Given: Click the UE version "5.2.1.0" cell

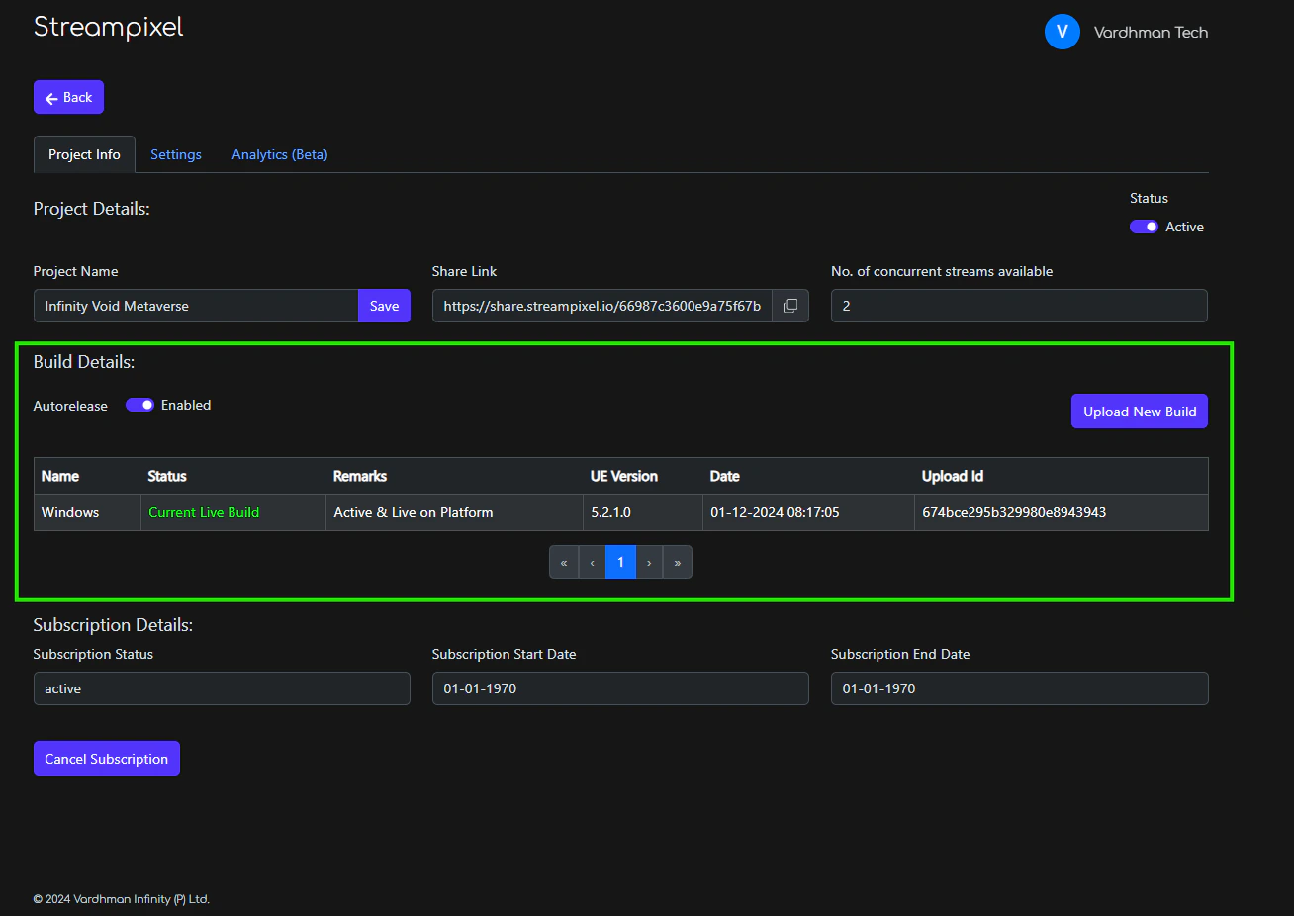Looking at the screenshot, I should pos(643,512).
